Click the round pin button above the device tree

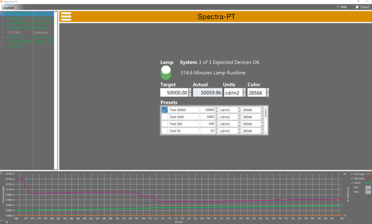point(1,13)
